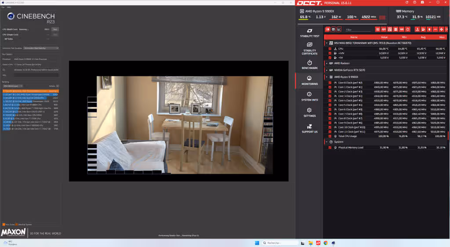
Task: Open the Cinebench File menu
Action: pyautogui.click(x=3, y=7)
